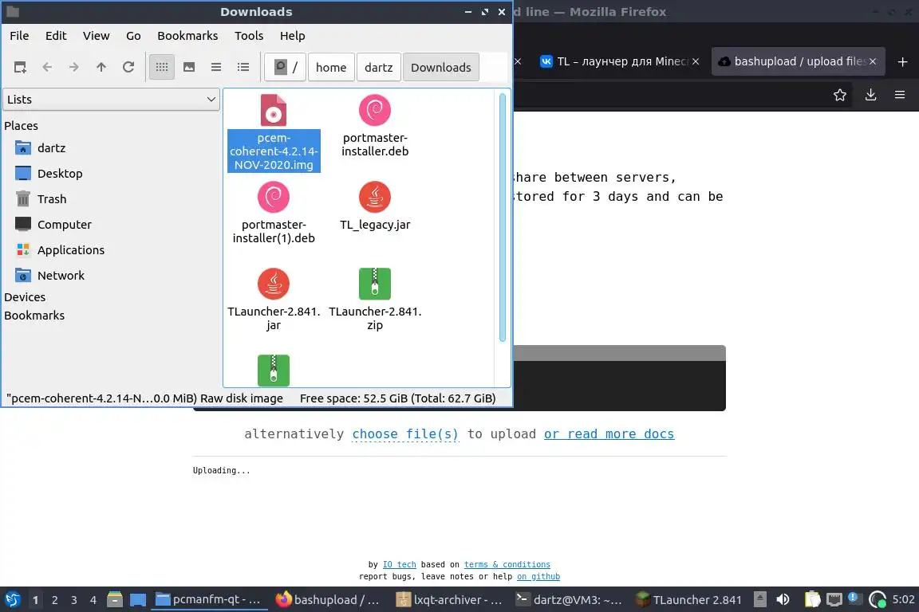Open the terms & conditions link
Viewport: 919px width, 612px height.
[x=507, y=564]
